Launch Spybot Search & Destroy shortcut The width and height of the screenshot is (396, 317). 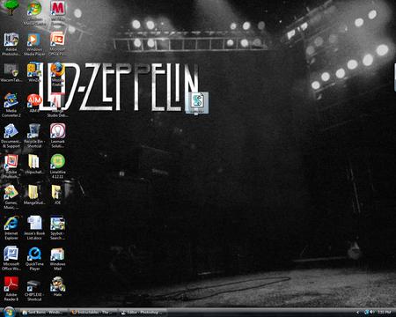pos(57,227)
